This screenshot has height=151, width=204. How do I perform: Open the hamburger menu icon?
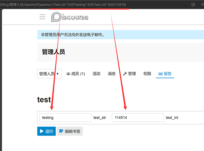42,17
